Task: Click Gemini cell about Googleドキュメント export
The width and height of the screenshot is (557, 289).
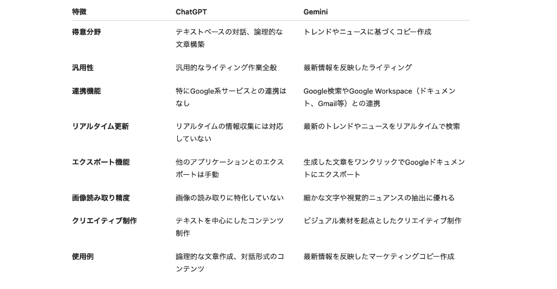Action: pyautogui.click(x=384, y=168)
